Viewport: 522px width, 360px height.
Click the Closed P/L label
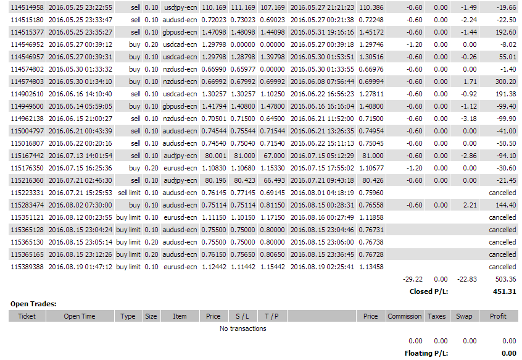429,291
